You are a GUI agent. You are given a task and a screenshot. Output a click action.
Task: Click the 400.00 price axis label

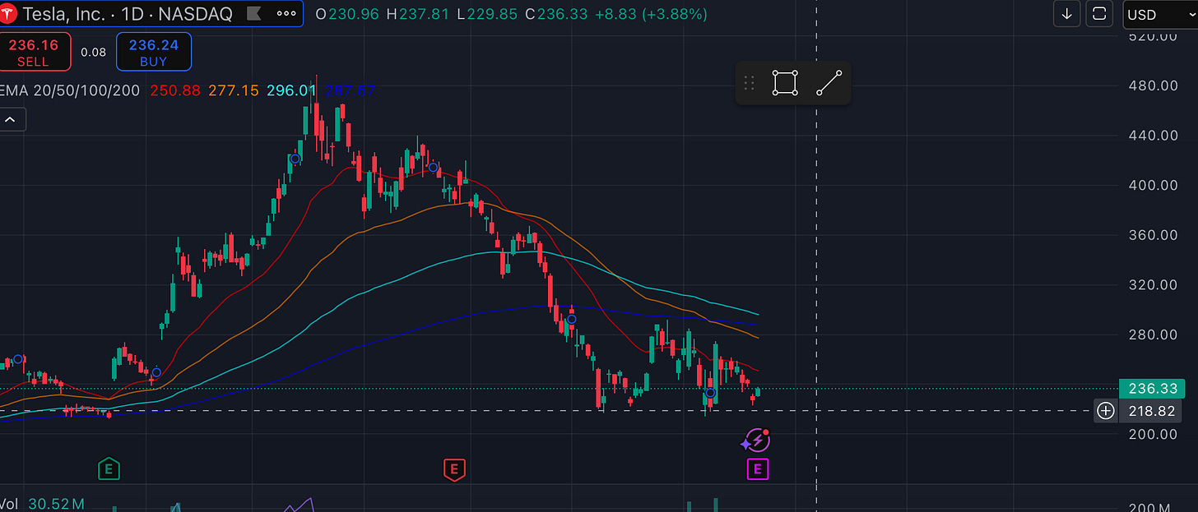pos(1154,185)
